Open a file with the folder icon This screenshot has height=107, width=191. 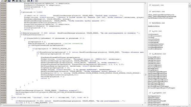tap(5, 1)
